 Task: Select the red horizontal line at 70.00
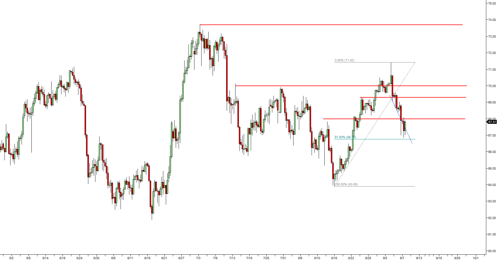tap(351, 86)
